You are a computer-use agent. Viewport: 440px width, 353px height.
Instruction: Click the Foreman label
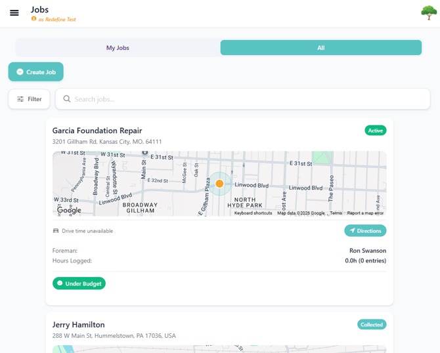tap(65, 251)
